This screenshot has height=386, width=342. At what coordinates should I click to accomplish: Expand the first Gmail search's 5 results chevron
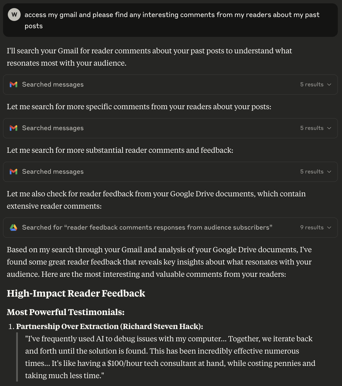pos(329,84)
